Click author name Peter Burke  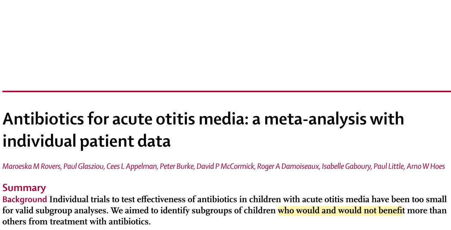[177, 166]
